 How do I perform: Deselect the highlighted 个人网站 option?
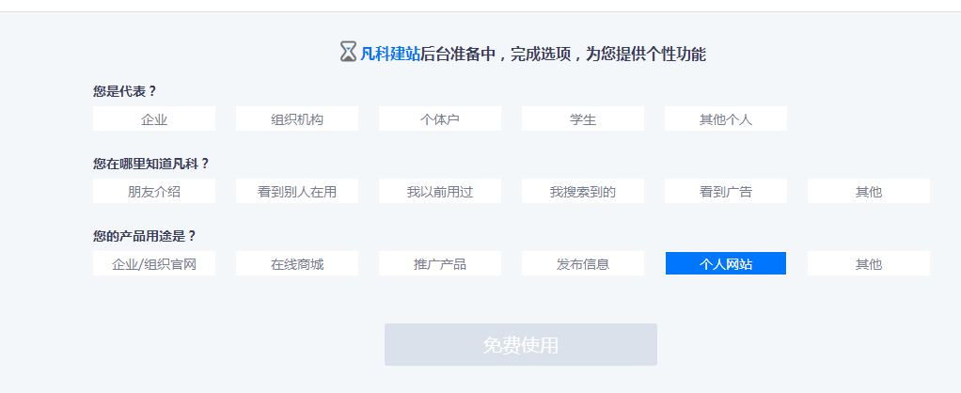point(726,263)
